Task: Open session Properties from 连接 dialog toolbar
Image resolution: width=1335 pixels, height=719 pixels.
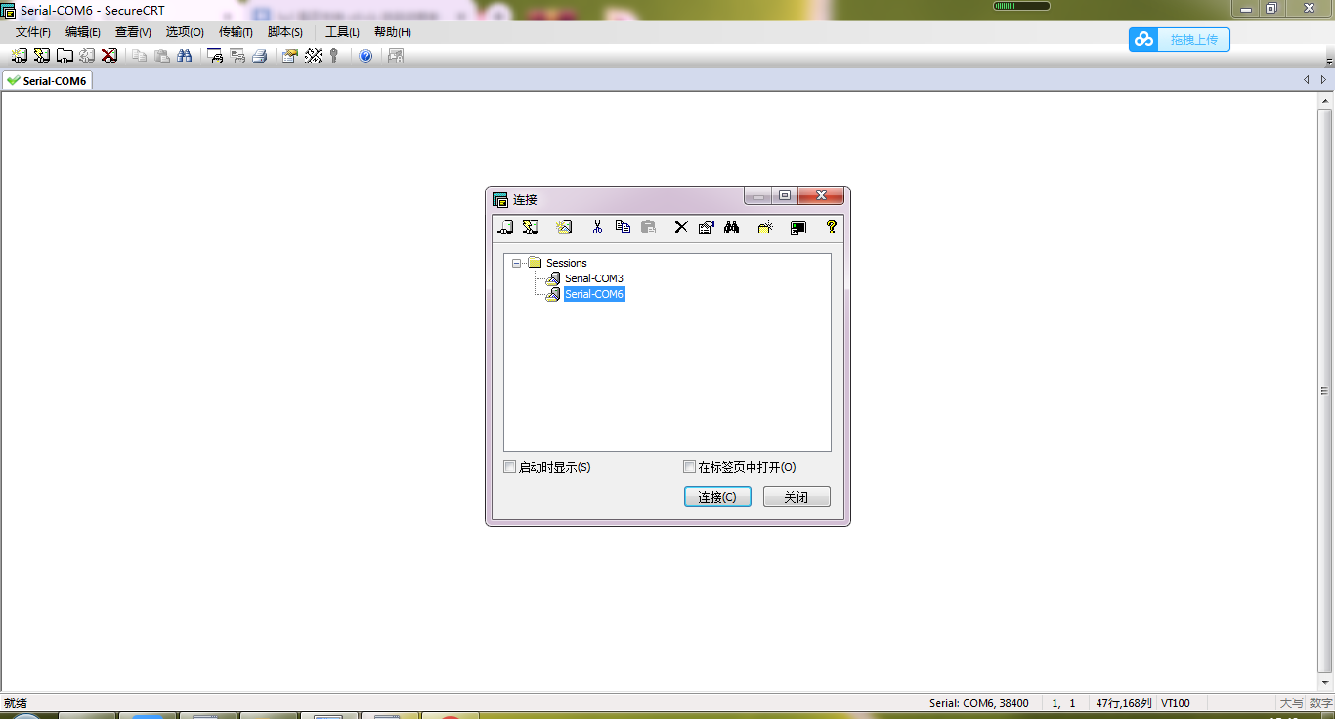Action: pyautogui.click(x=707, y=227)
